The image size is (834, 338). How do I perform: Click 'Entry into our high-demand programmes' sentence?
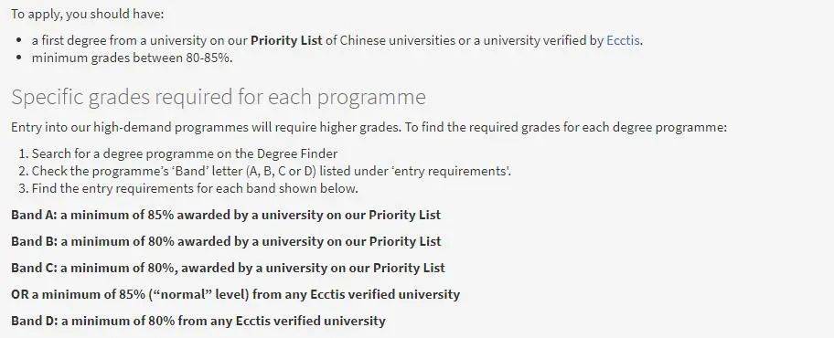[x=369, y=128]
